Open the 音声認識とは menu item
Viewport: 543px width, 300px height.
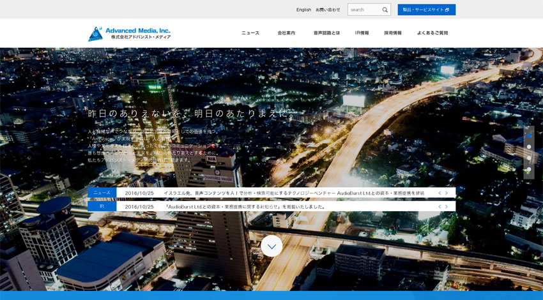click(326, 33)
